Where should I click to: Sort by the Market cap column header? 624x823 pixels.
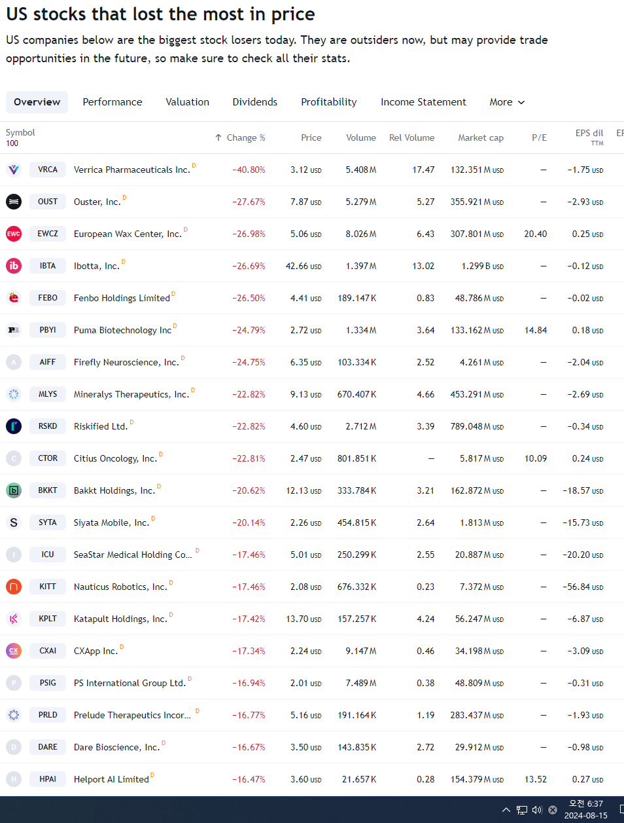pos(481,137)
